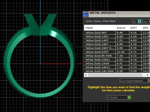This screenshot has height=112, width=150.
Task: Select the Yellow Gold:9KY row
Action: tap(117, 33)
